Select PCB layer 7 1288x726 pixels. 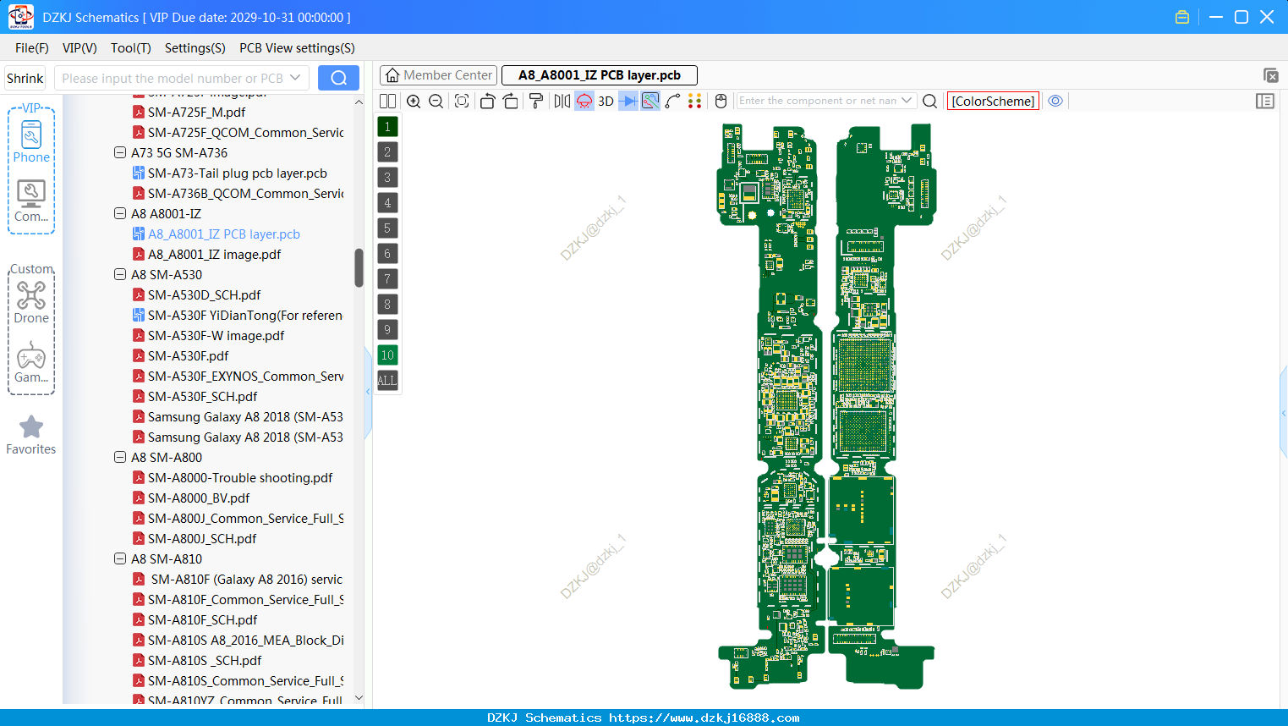pyautogui.click(x=387, y=279)
